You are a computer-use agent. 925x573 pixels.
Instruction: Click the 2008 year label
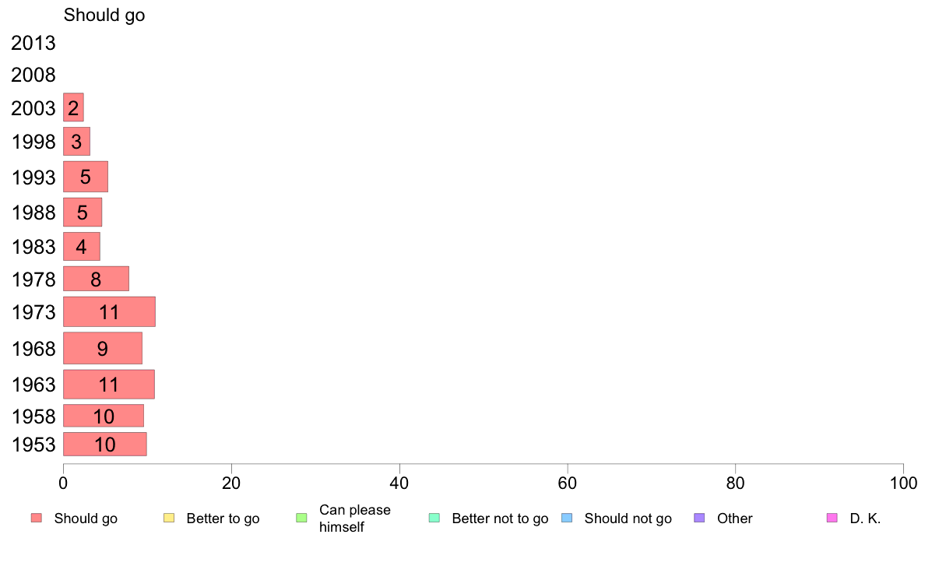click(x=33, y=75)
